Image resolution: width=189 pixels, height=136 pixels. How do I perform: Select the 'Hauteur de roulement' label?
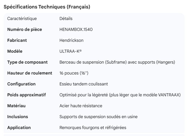click(x=30, y=73)
